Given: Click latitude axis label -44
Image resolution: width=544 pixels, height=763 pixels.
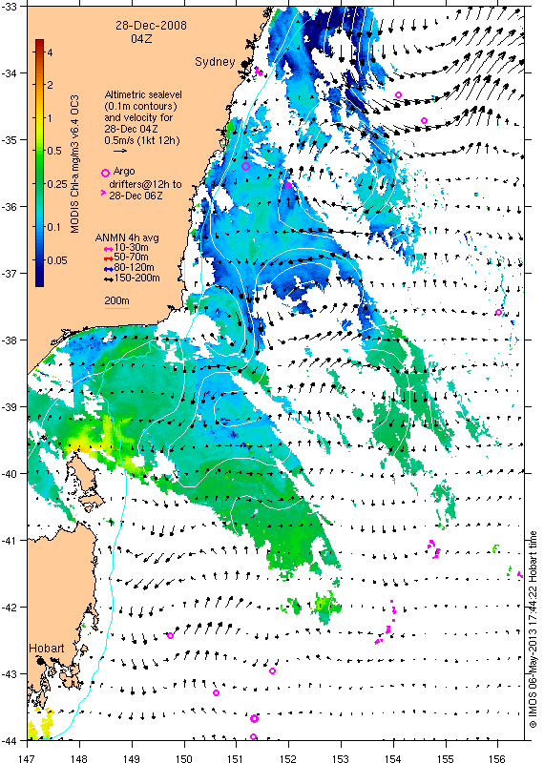Looking at the screenshot, I should 9,741.
